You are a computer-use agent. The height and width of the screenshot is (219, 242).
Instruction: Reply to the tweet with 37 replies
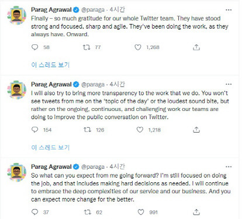(35, 212)
